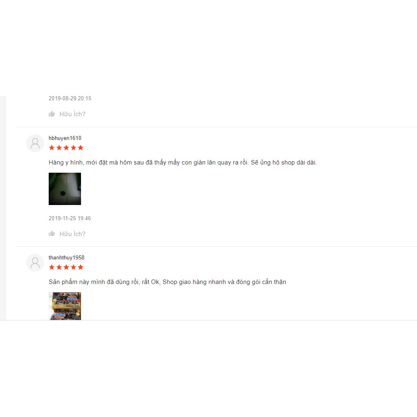Enlarge thanhthuy1958's product box photo thumbnail
The width and height of the screenshot is (417, 417).
[65, 306]
